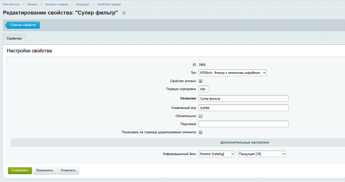Navigate to 'Свойства товаров' breadcrumb
Viewport: 345px width, 182px height.
tap(109, 4)
